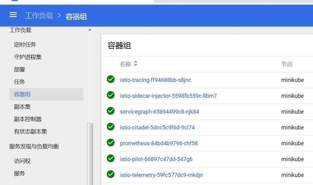The height and width of the screenshot is (185, 313).
Task: Open the hamburger navigation menu
Action: point(13,15)
